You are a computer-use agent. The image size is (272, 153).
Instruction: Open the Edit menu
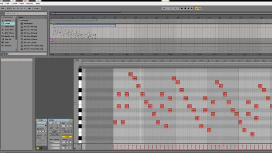pyautogui.click(x=7, y=4)
